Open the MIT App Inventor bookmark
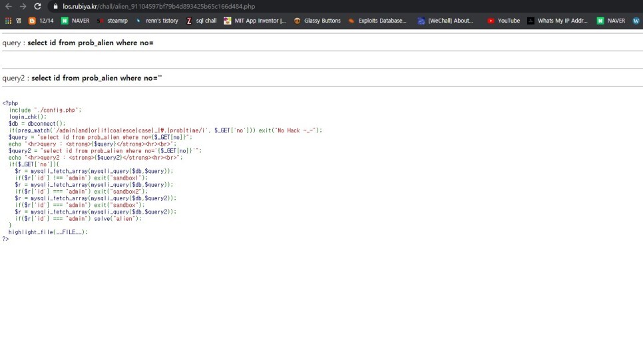 [x=255, y=21]
